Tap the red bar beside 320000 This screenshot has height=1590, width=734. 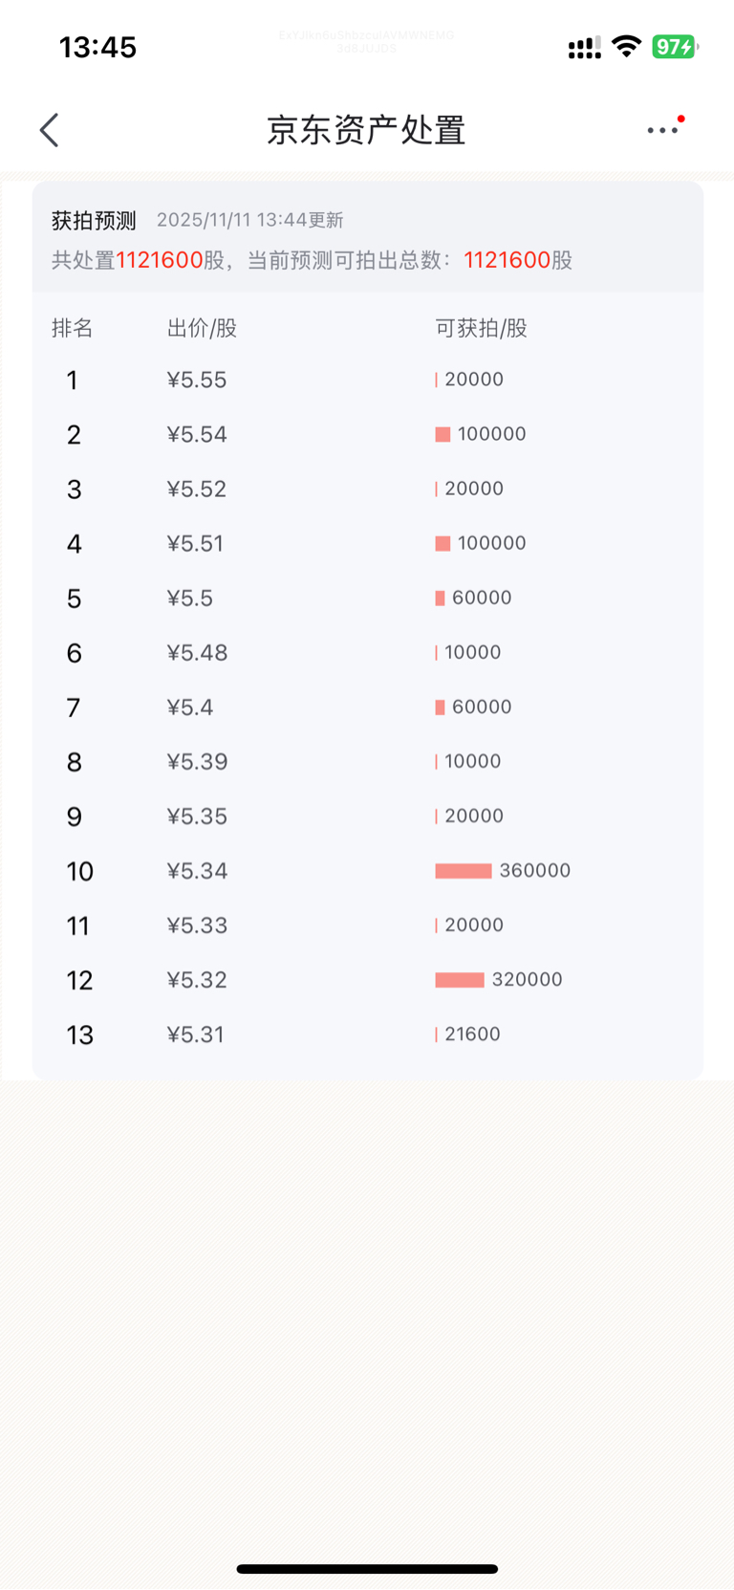point(460,980)
